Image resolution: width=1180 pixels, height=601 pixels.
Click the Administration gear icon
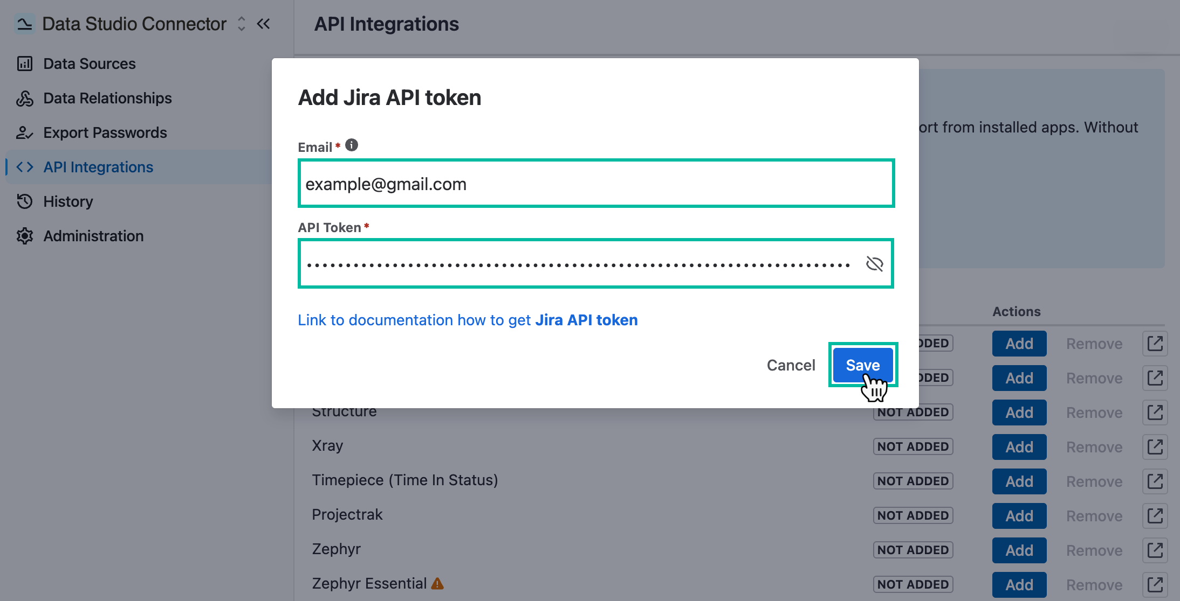point(25,236)
